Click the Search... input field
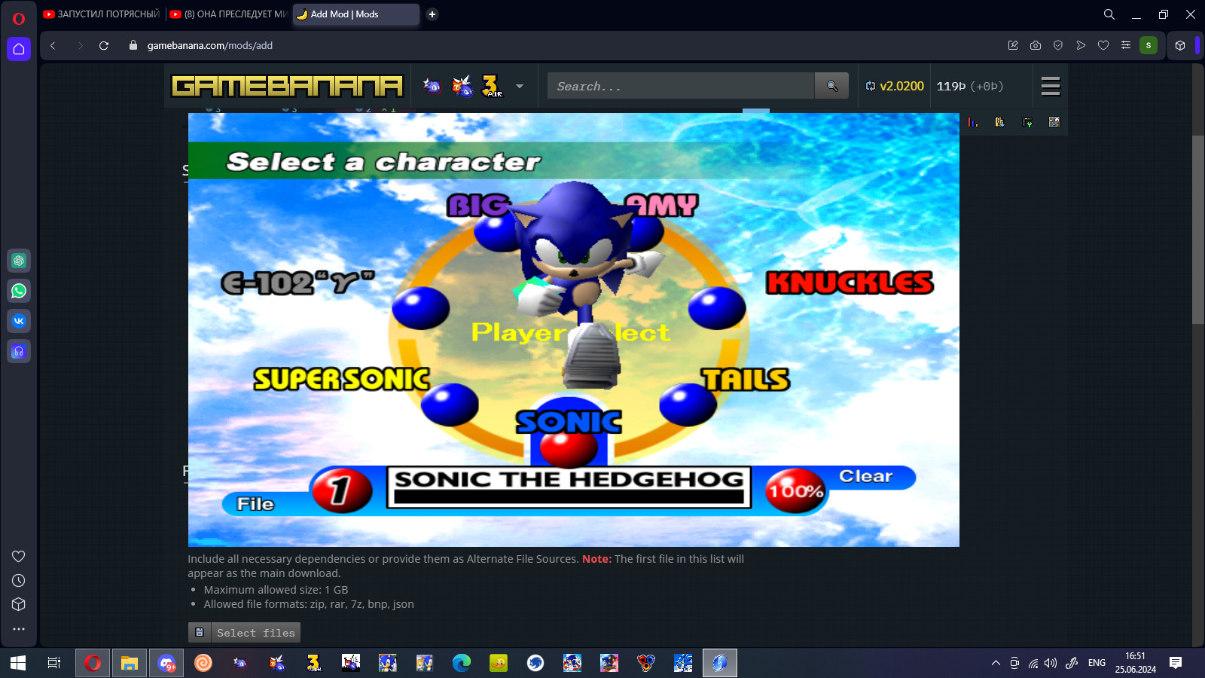 click(678, 85)
